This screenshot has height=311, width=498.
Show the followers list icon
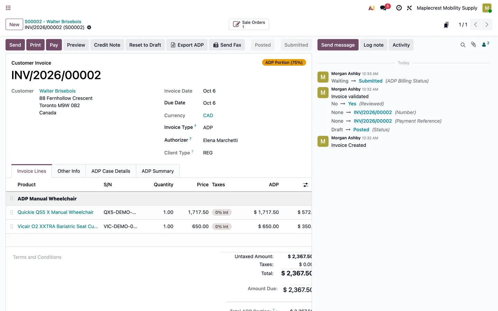(x=485, y=44)
